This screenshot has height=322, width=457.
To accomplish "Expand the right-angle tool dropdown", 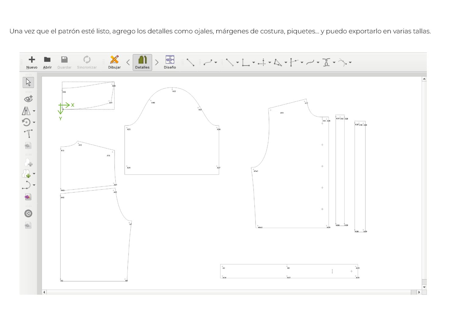I will click(x=253, y=63).
